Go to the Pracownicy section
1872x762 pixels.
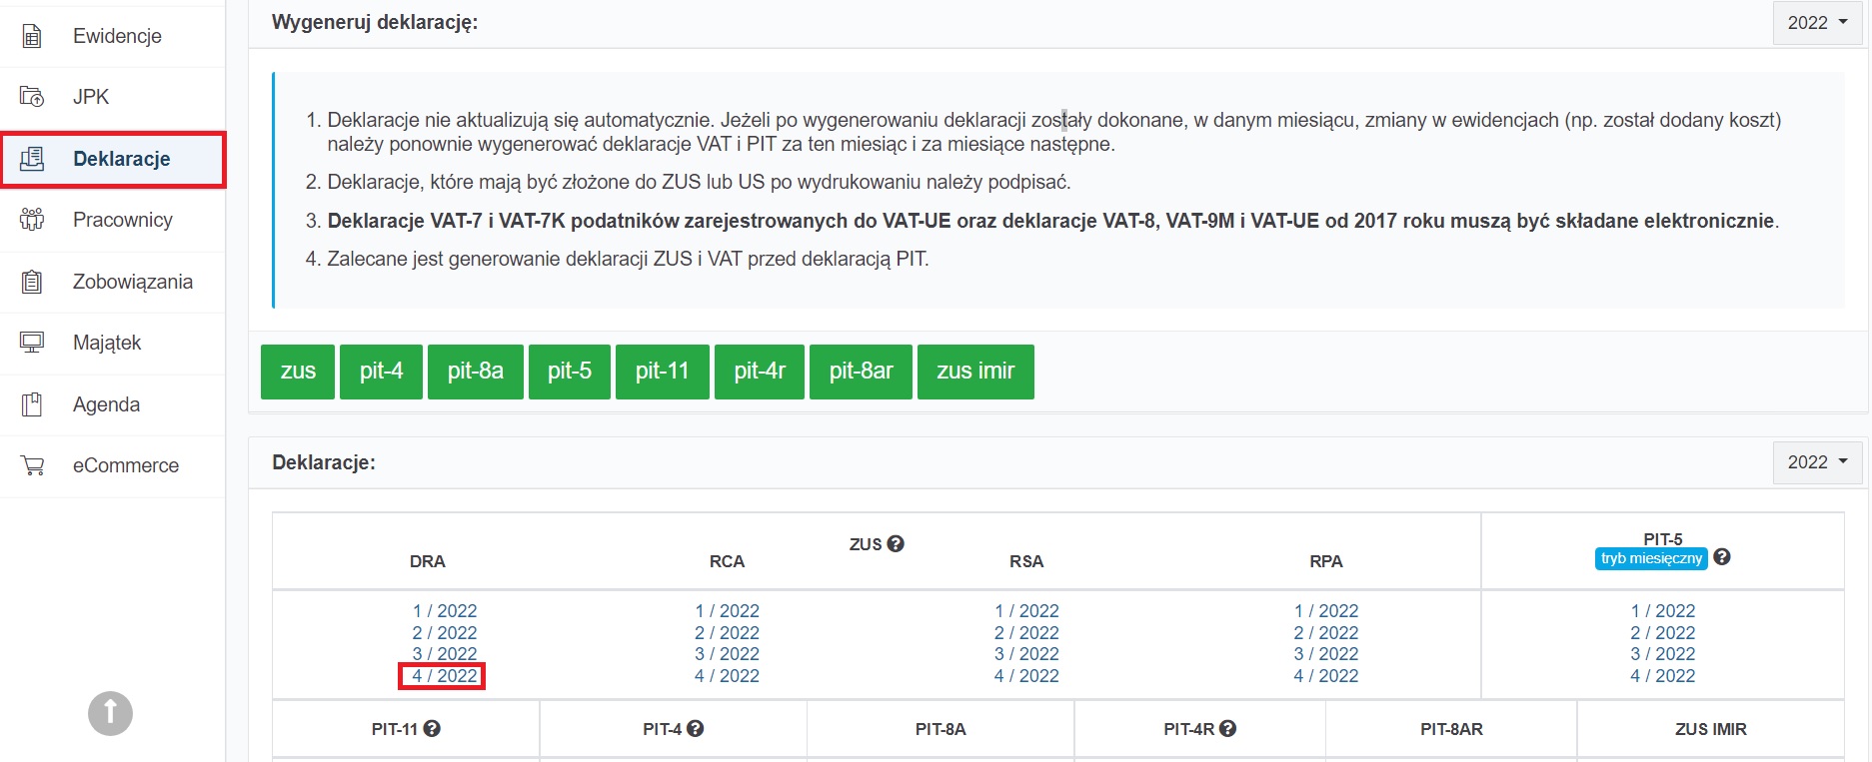coord(112,220)
